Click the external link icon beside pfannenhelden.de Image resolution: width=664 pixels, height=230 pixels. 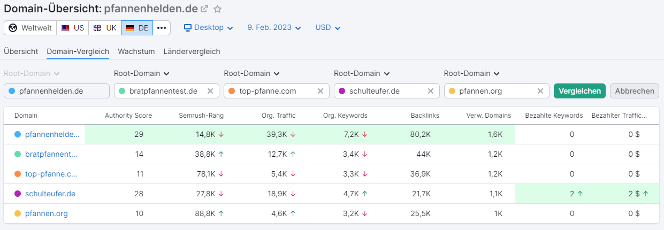[x=204, y=9]
